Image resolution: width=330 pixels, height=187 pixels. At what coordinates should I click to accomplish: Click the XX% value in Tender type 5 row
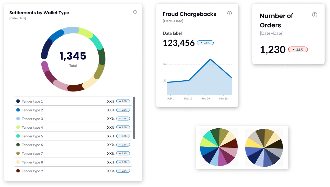(x=111, y=136)
